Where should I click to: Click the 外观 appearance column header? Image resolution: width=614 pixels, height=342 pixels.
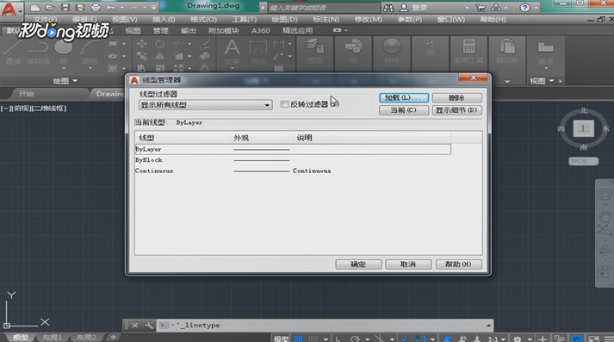point(261,138)
